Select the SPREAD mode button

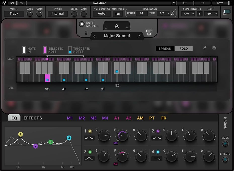click(x=165, y=49)
